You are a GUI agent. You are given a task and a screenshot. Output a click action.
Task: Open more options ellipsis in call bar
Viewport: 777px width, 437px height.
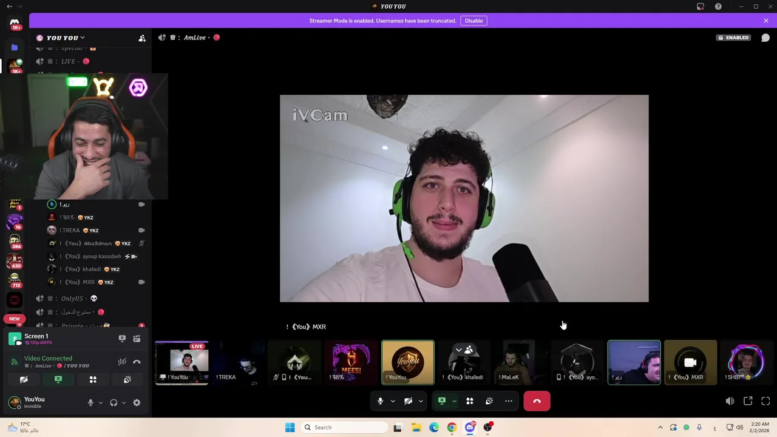pos(509,401)
